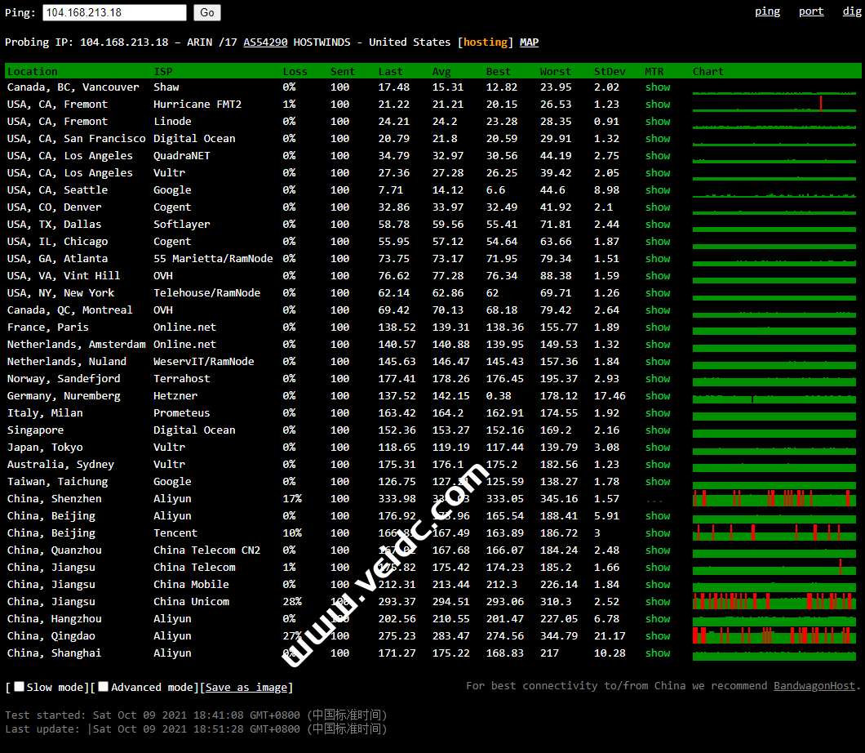Image resolution: width=865 pixels, height=753 pixels.
Task: Click the China, Qingdao latency chart
Action: coord(774,635)
